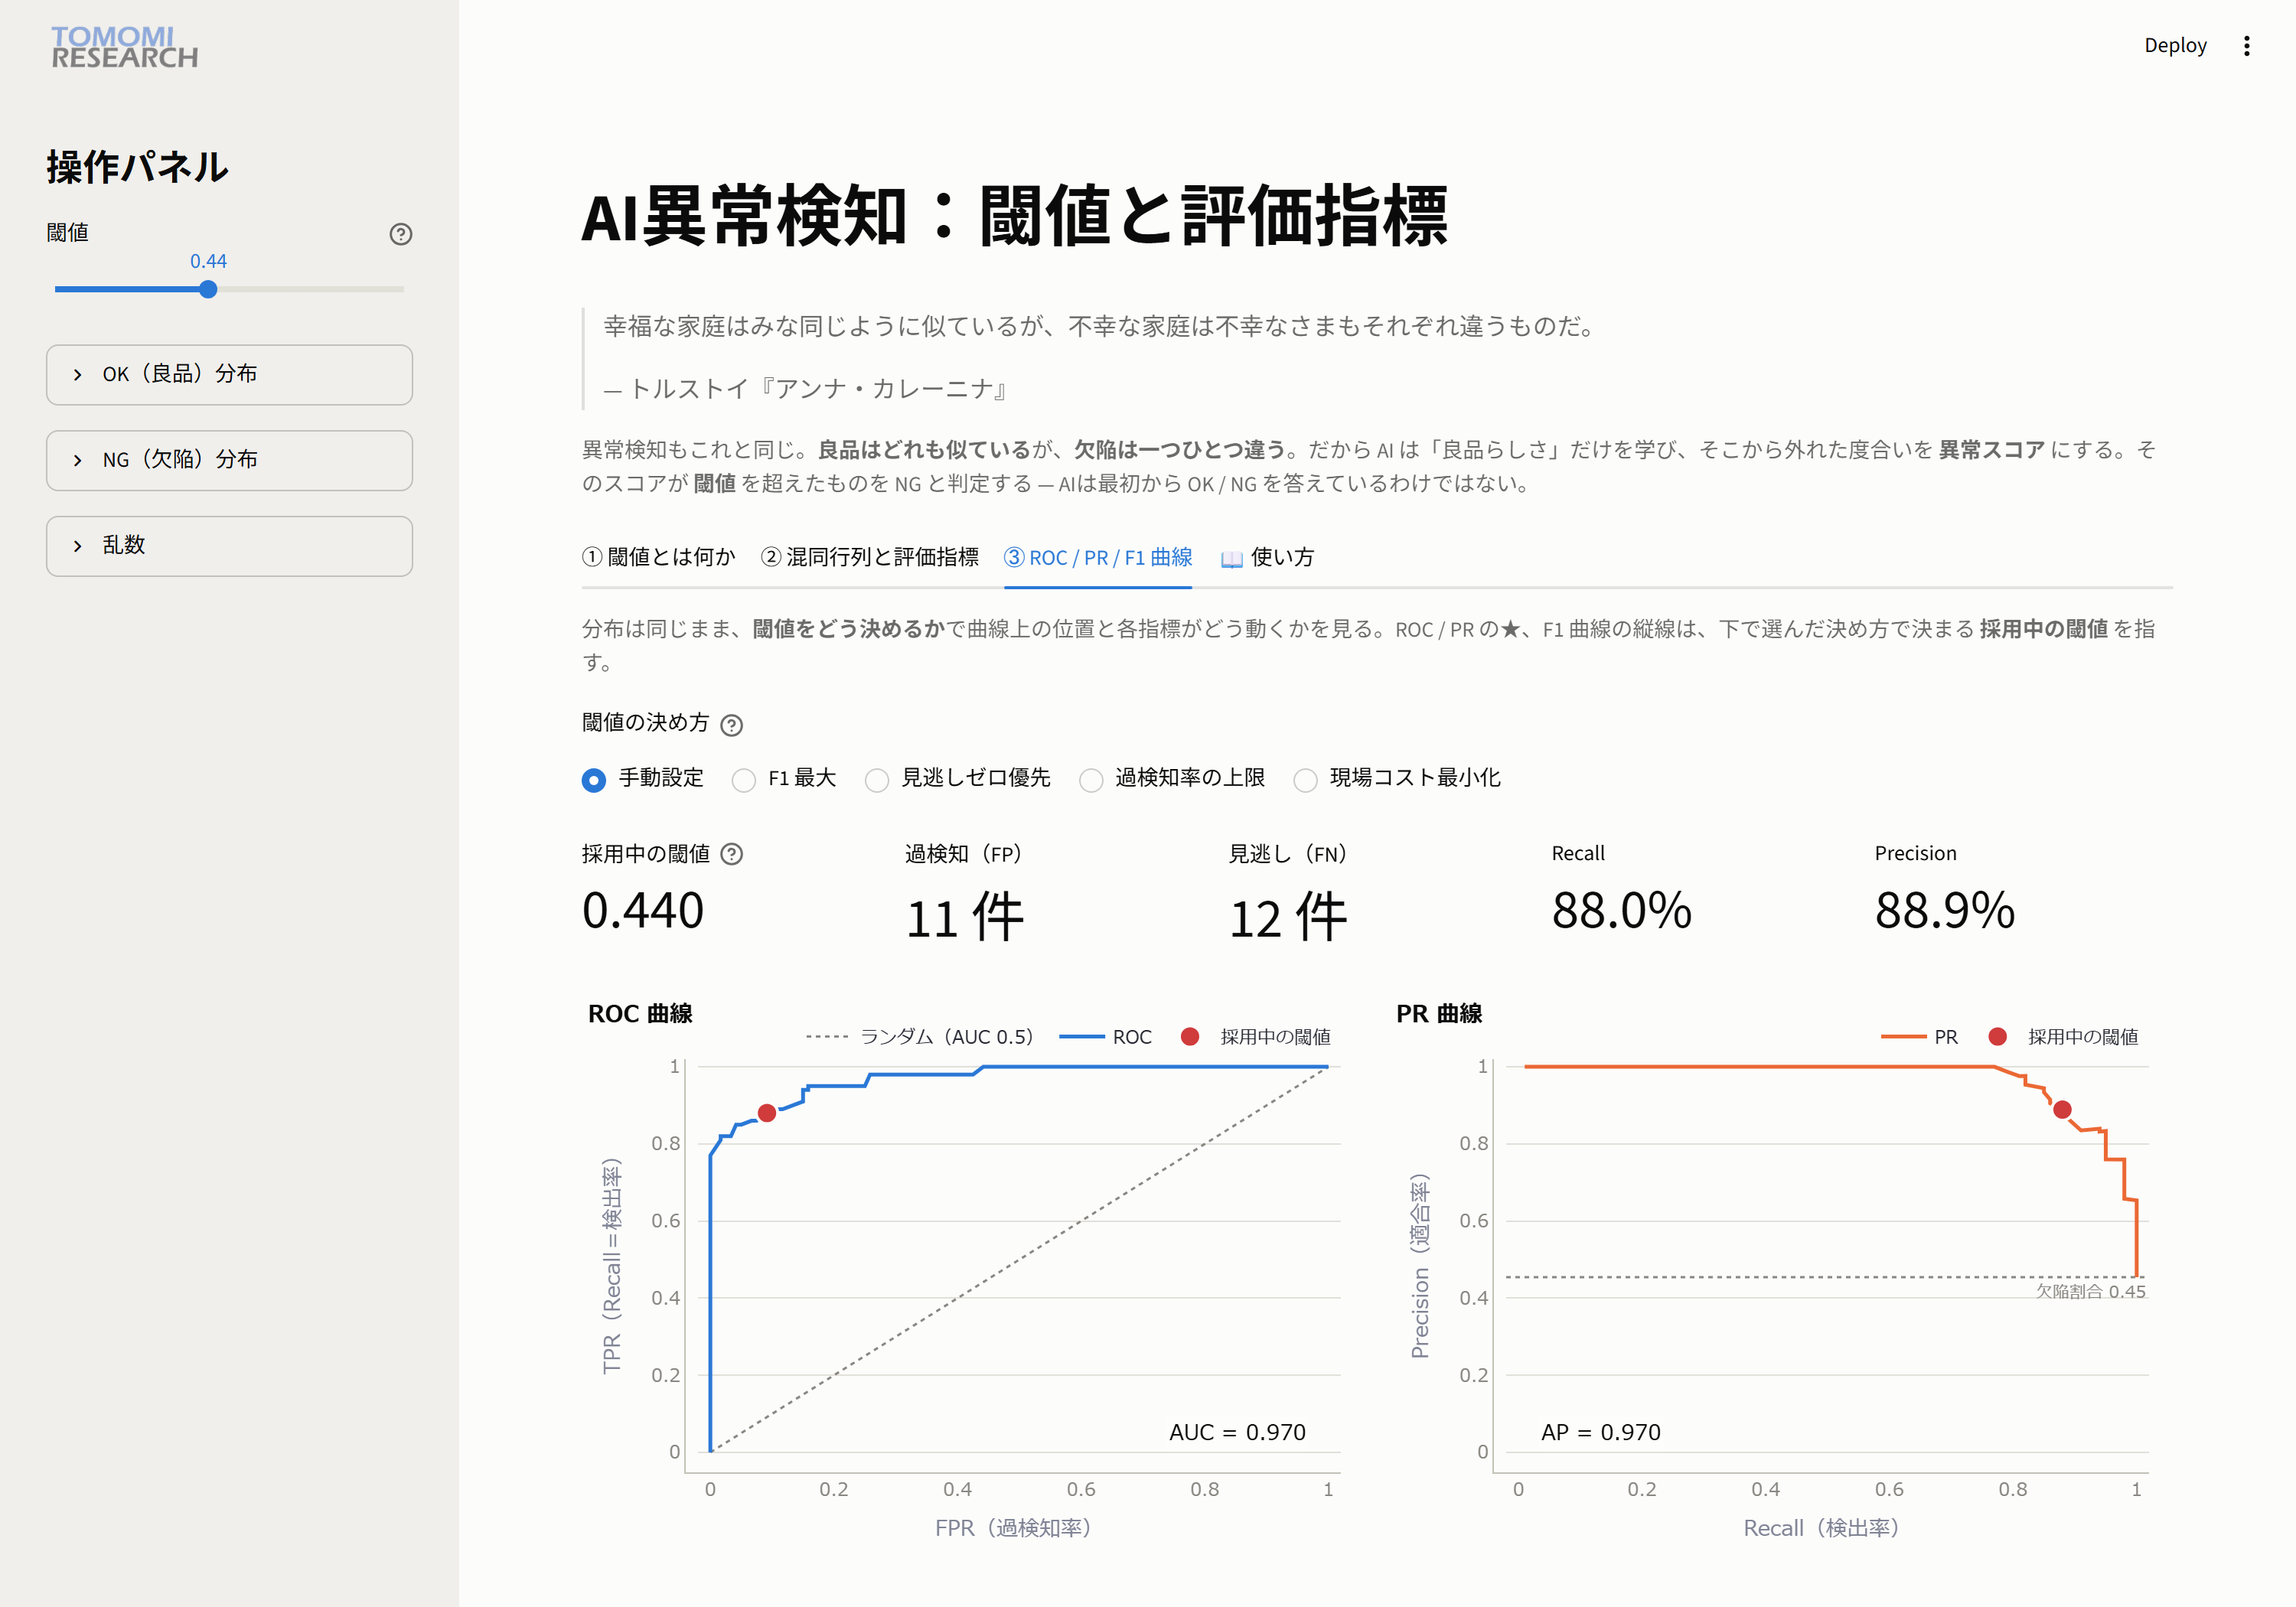The height and width of the screenshot is (1607, 2296).
Task: Click the Deploy button
Action: click(2175, 46)
